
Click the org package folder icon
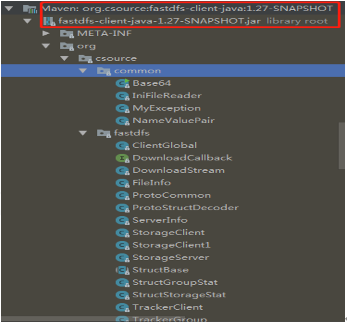[x=67, y=46]
